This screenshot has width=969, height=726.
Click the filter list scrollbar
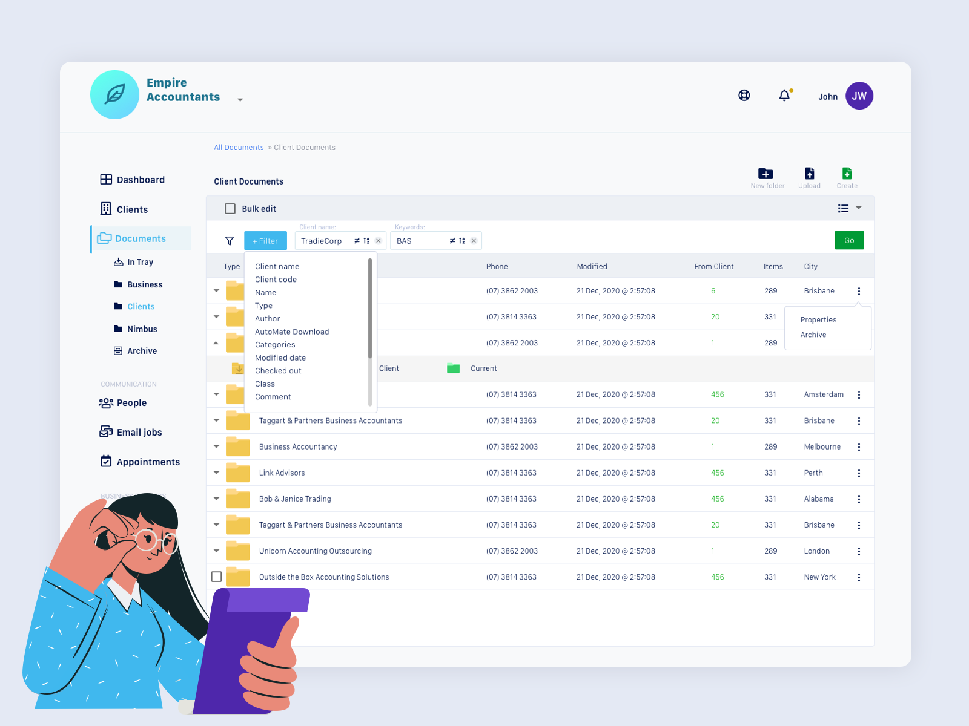click(x=370, y=309)
